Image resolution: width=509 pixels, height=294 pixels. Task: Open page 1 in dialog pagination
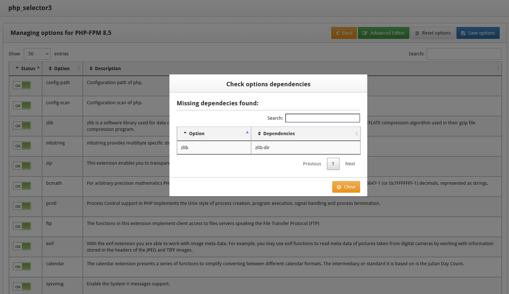pos(333,164)
